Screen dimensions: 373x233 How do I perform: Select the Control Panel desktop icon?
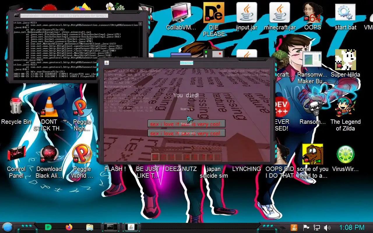[16, 162]
